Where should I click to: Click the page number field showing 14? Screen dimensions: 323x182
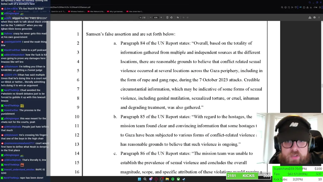[x=140, y=17]
